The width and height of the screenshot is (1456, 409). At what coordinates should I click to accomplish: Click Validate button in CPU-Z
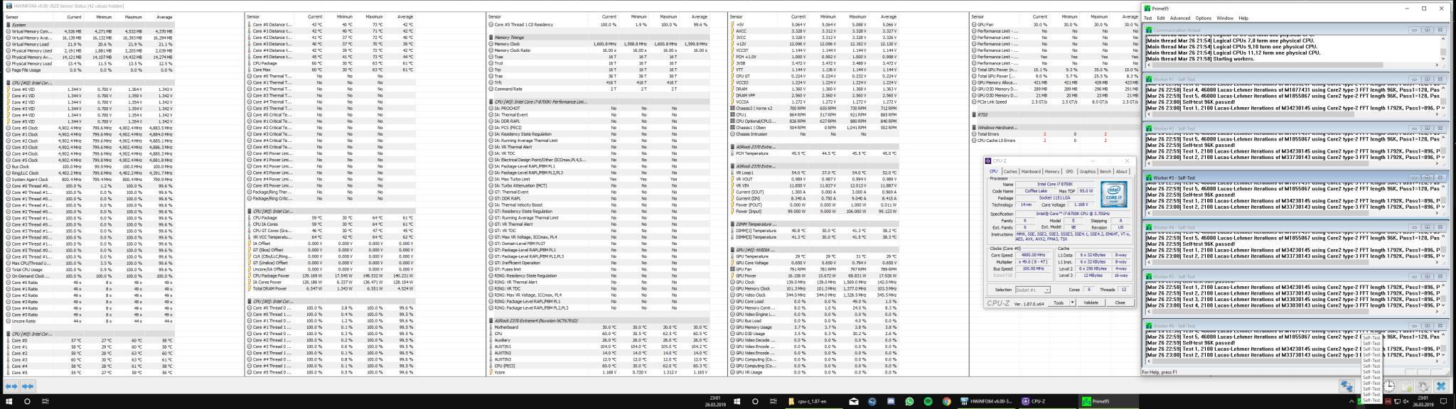click(x=1091, y=302)
